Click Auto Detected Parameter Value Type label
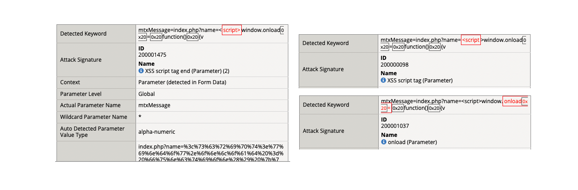 tap(92, 132)
